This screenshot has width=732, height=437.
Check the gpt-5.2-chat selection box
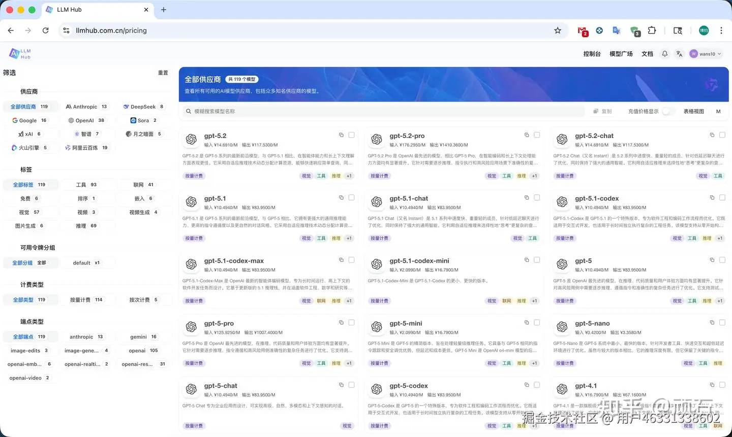(722, 135)
